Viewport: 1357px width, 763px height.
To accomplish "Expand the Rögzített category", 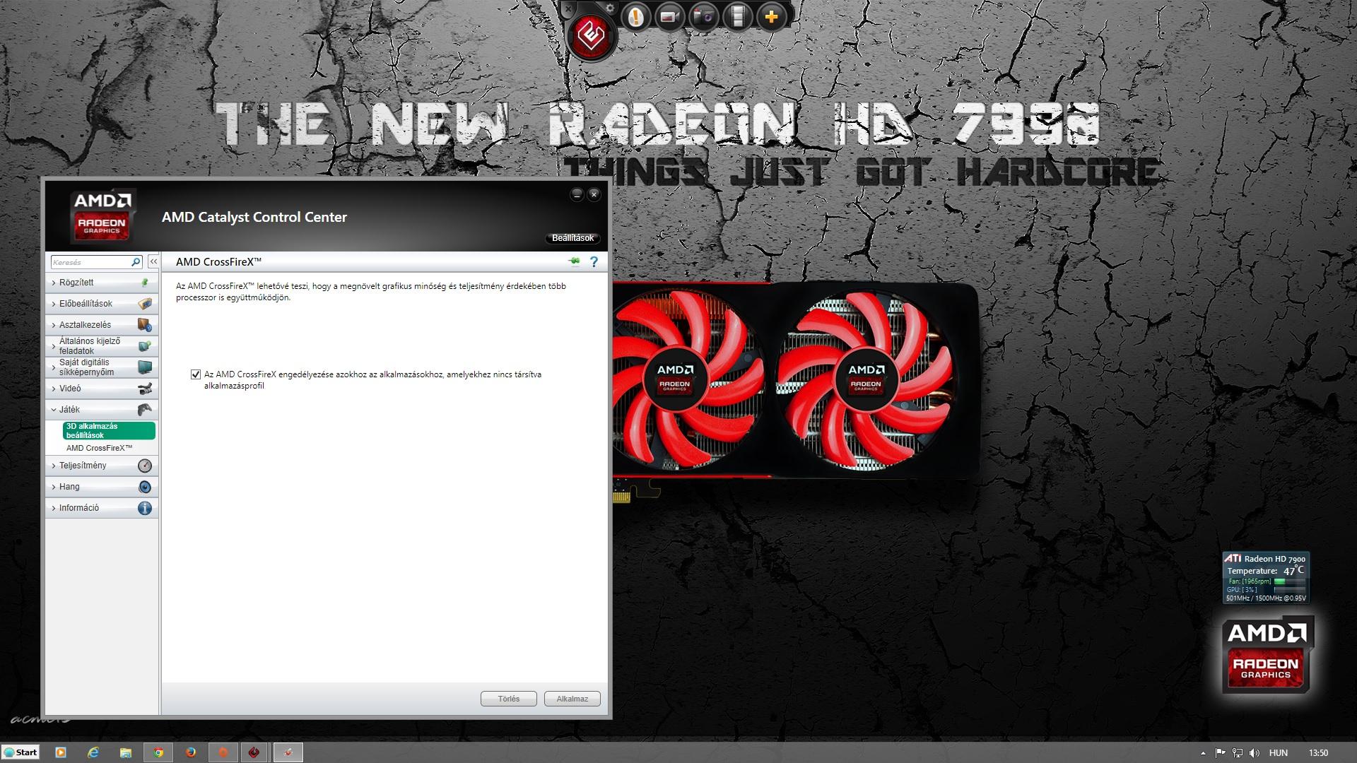I will point(102,283).
